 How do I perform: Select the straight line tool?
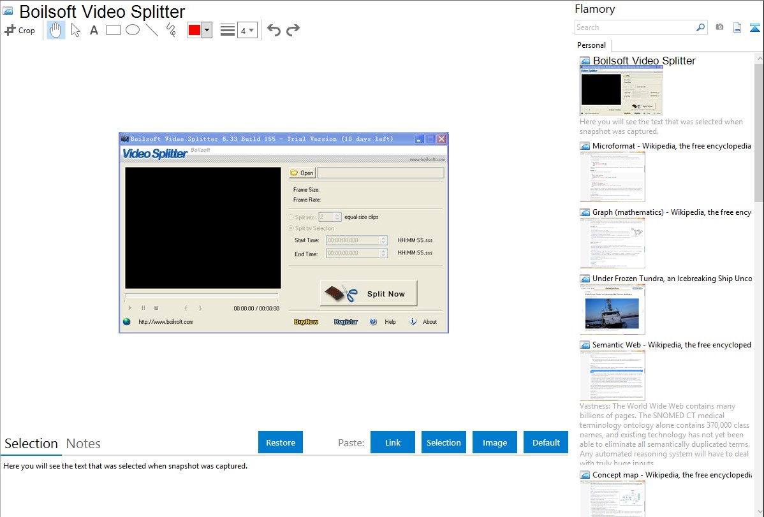click(152, 30)
